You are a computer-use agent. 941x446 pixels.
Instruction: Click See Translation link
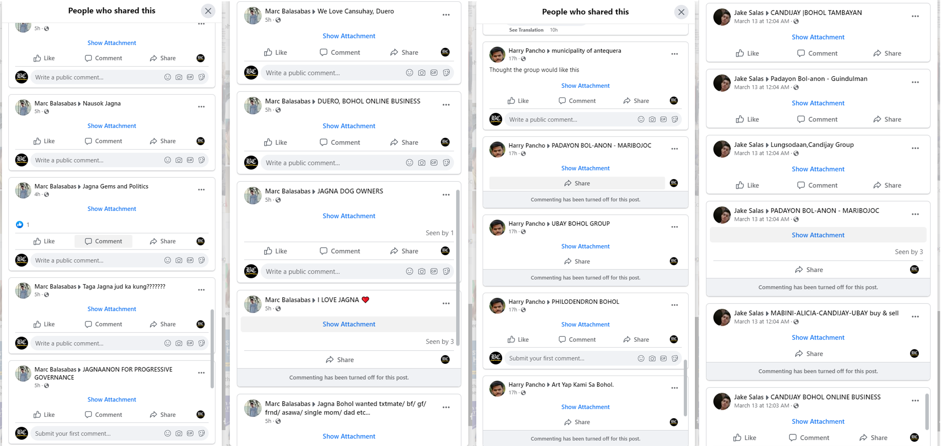tap(526, 30)
